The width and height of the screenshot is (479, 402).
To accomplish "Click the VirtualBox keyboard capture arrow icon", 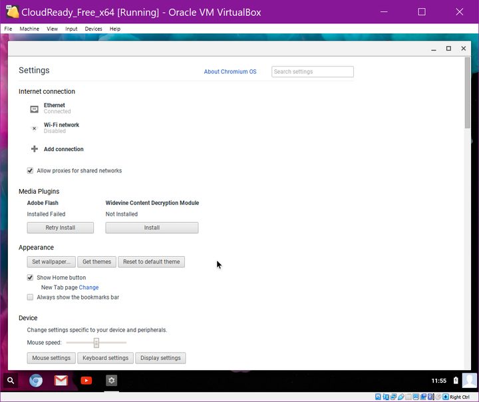I will tap(446, 397).
